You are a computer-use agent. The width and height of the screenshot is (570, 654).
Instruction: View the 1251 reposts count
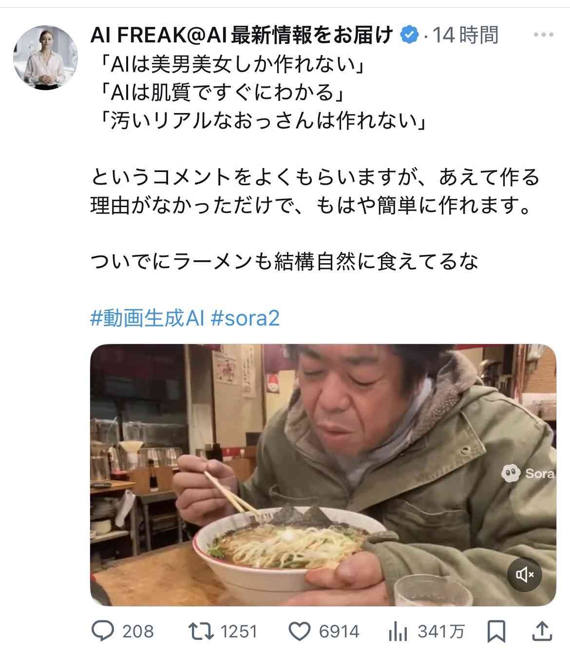[239, 632]
